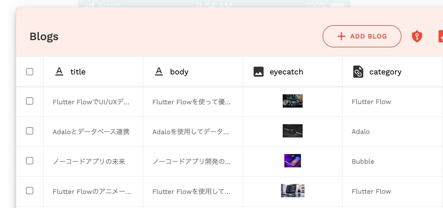Check the Flutter Flowのアニメー... row checkbox
This screenshot has width=443, height=208.
pyautogui.click(x=30, y=191)
